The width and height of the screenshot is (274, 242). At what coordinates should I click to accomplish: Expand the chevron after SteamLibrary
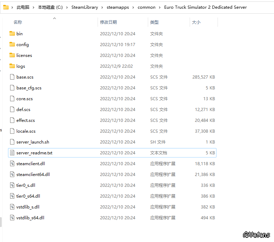point(102,7)
